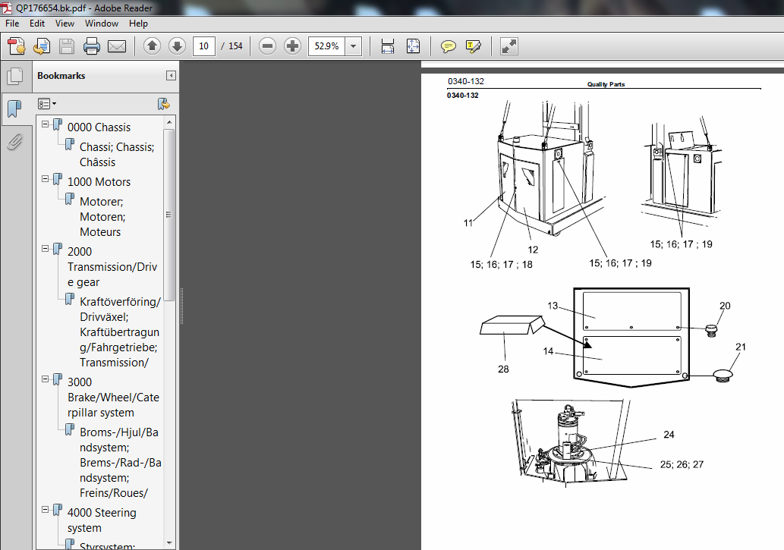Click the navigation pane splitter handle

[x=181, y=306]
